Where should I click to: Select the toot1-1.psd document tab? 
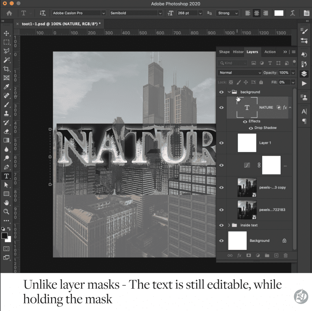click(61, 24)
